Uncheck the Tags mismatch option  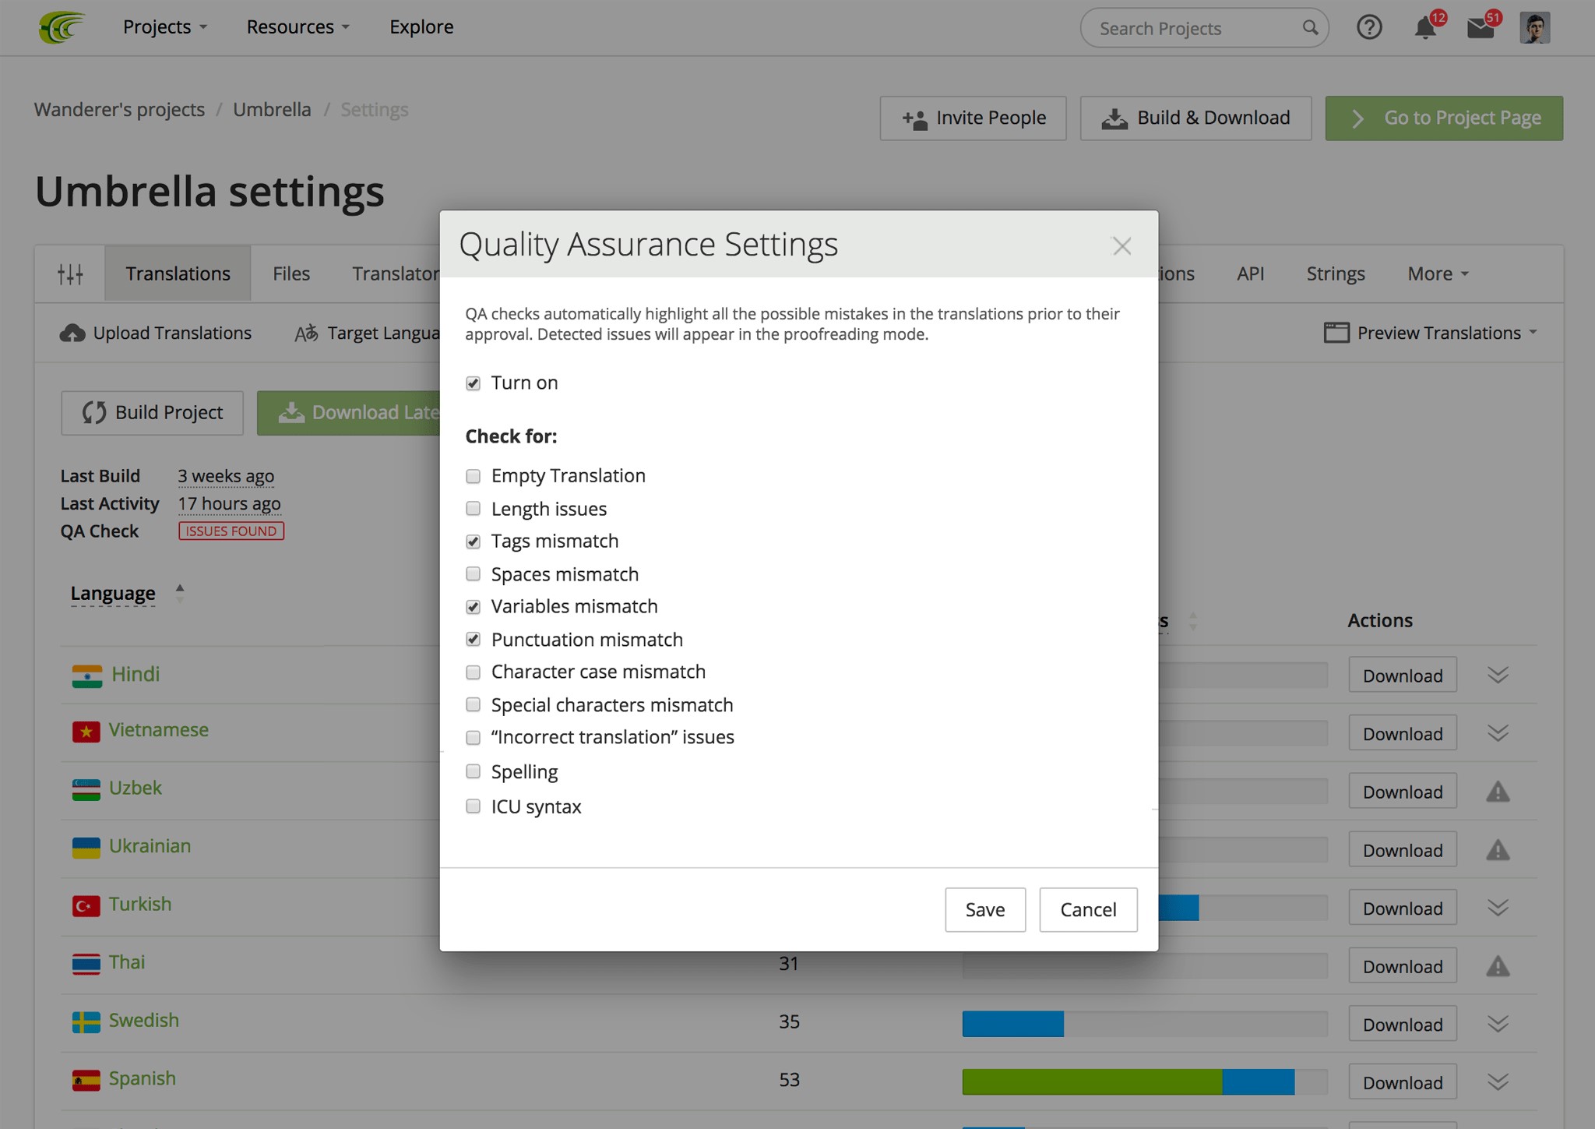(x=473, y=542)
